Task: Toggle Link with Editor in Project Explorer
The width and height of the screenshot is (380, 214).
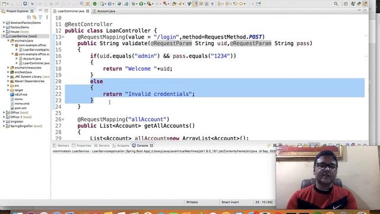Action: pos(34,17)
